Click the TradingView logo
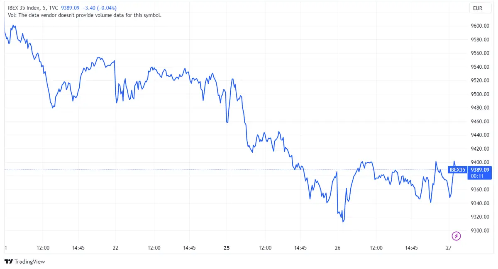Image resolution: width=498 pixels, height=269 pixels. click(25, 262)
